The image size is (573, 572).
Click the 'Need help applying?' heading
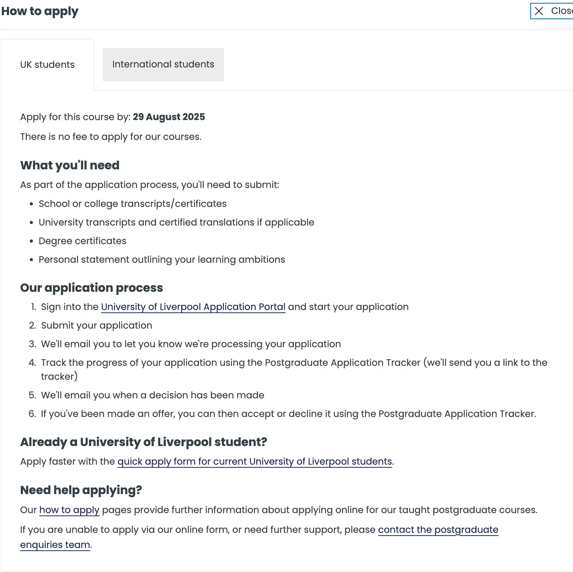click(81, 490)
